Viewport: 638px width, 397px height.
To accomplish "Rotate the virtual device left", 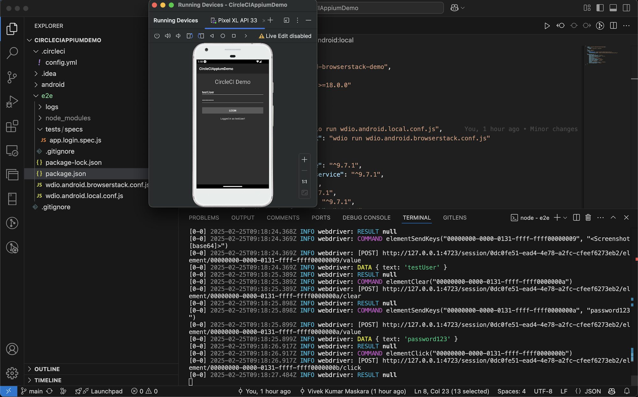I will (x=189, y=36).
